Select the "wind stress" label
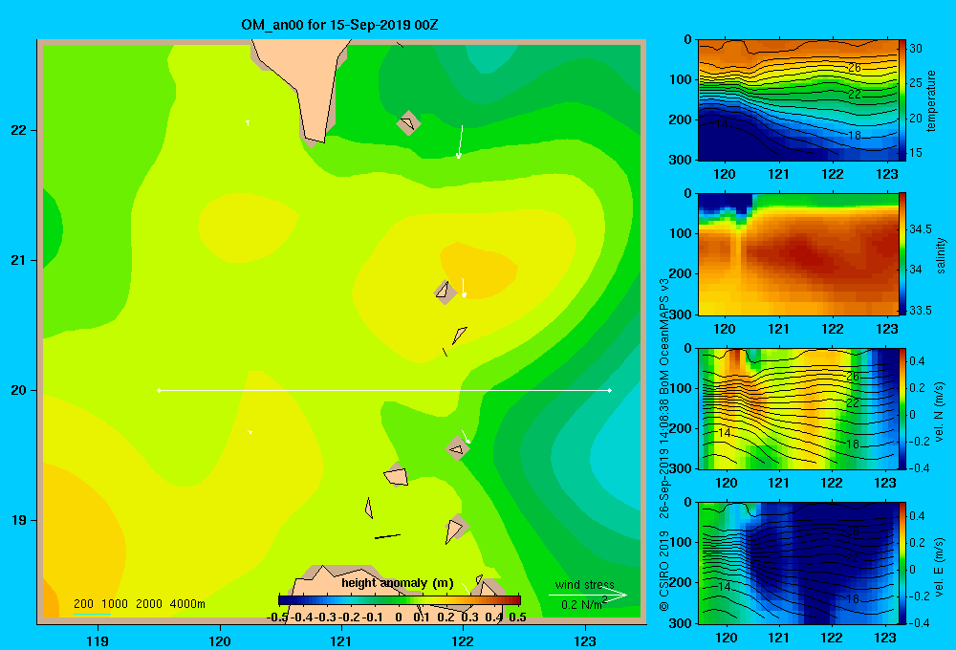 pos(585,584)
